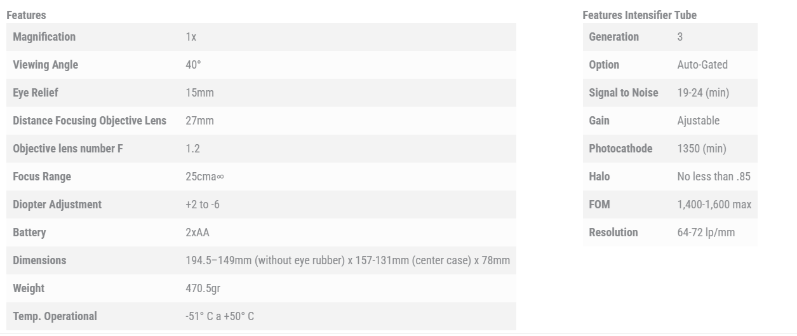This screenshot has width=797, height=336.
Task: Select the Weight value 470.5gr
Action: [x=203, y=288]
